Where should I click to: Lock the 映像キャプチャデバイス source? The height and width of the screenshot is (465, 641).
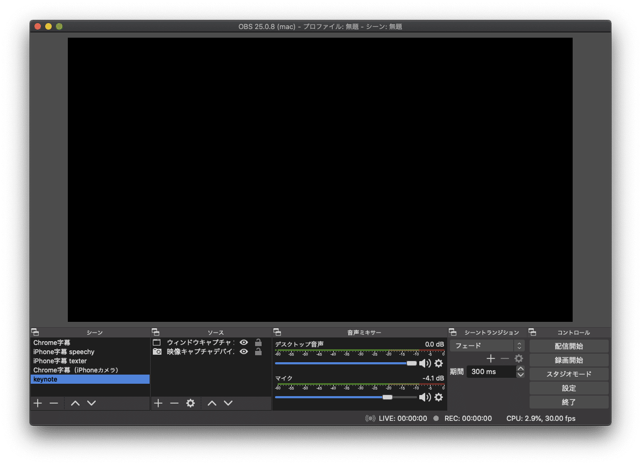[x=258, y=352]
